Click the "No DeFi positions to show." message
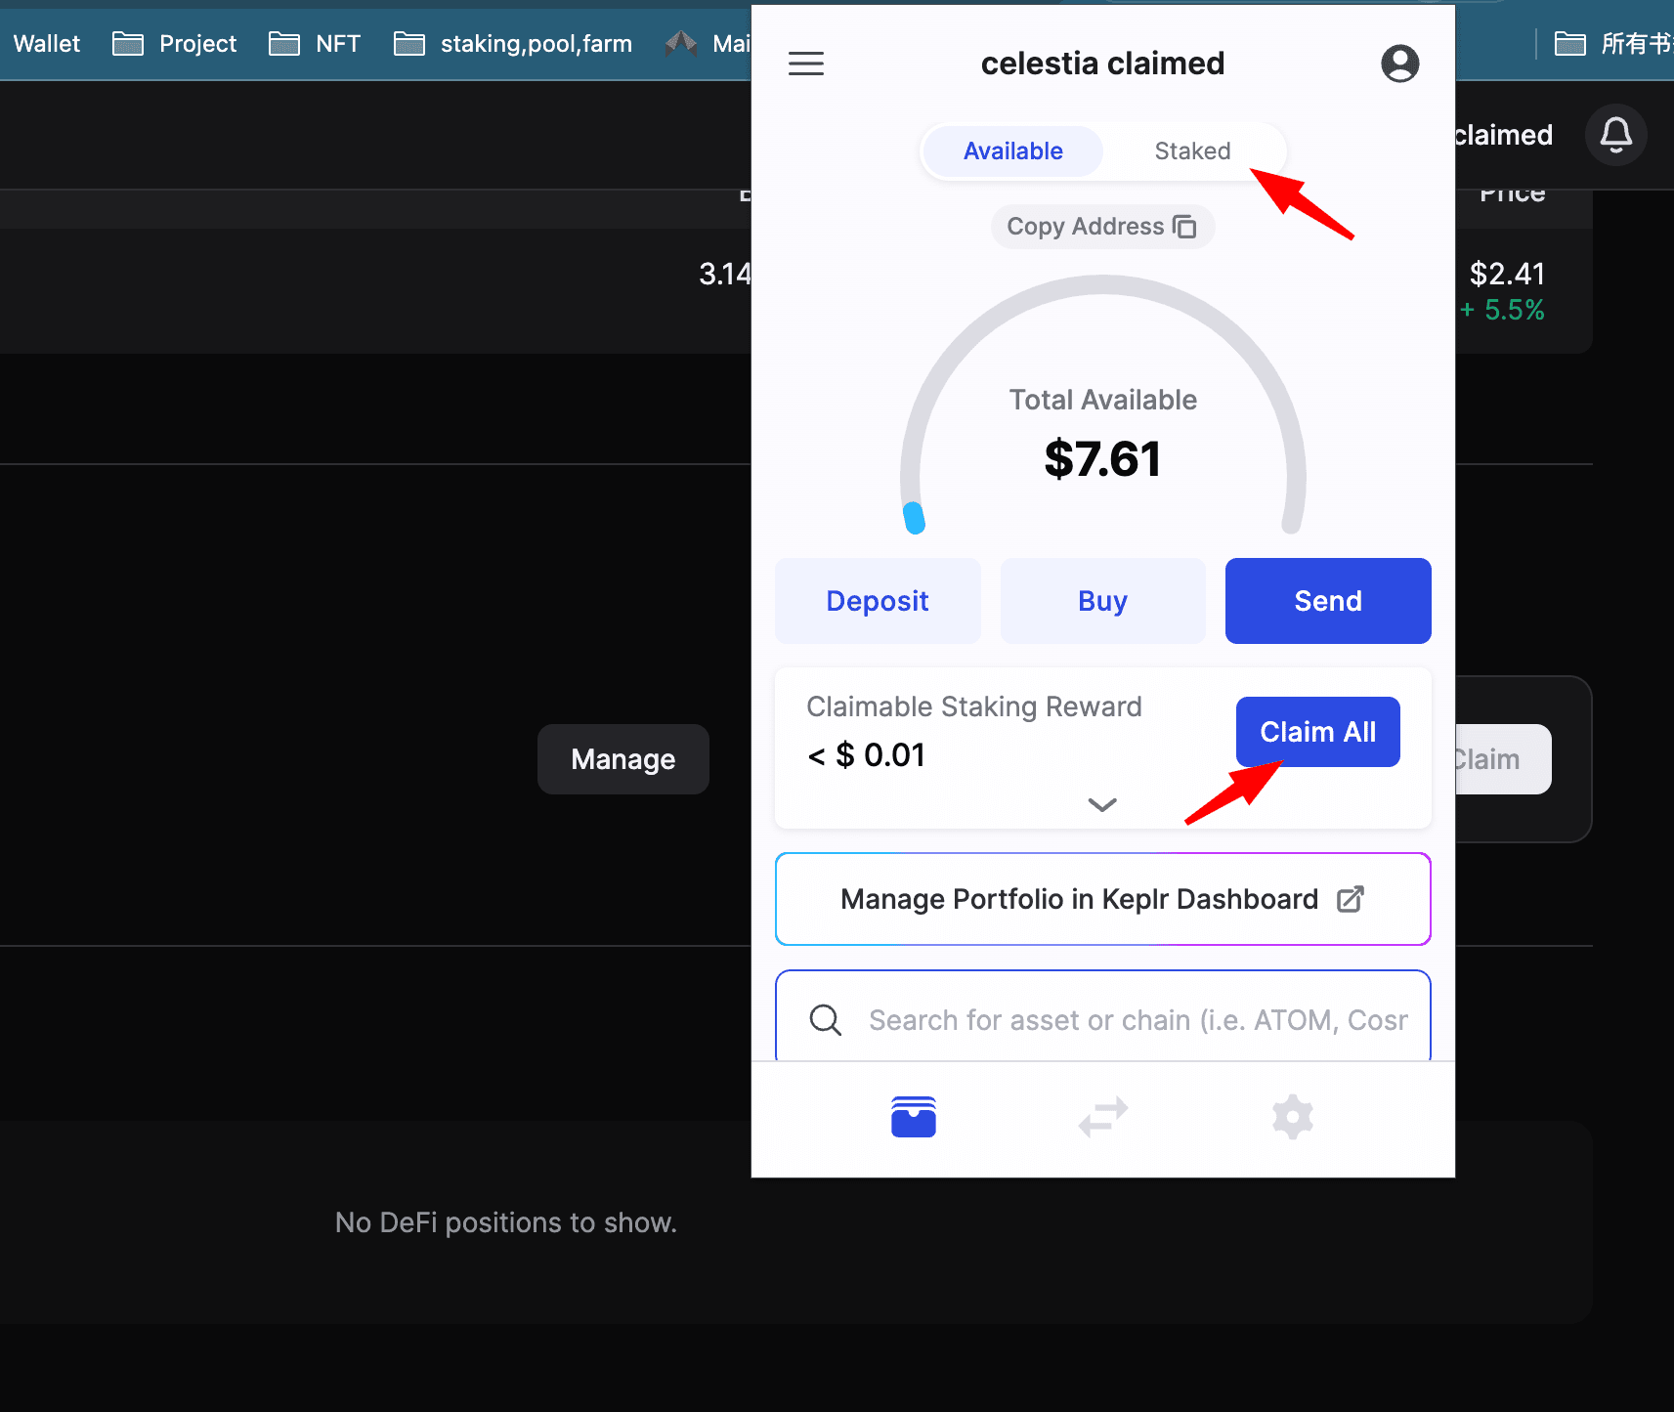 click(x=506, y=1222)
